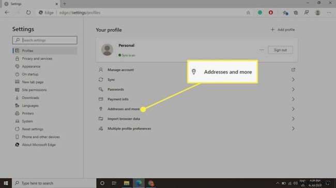Open Languages settings
The width and height of the screenshot is (336, 188).
point(30,106)
